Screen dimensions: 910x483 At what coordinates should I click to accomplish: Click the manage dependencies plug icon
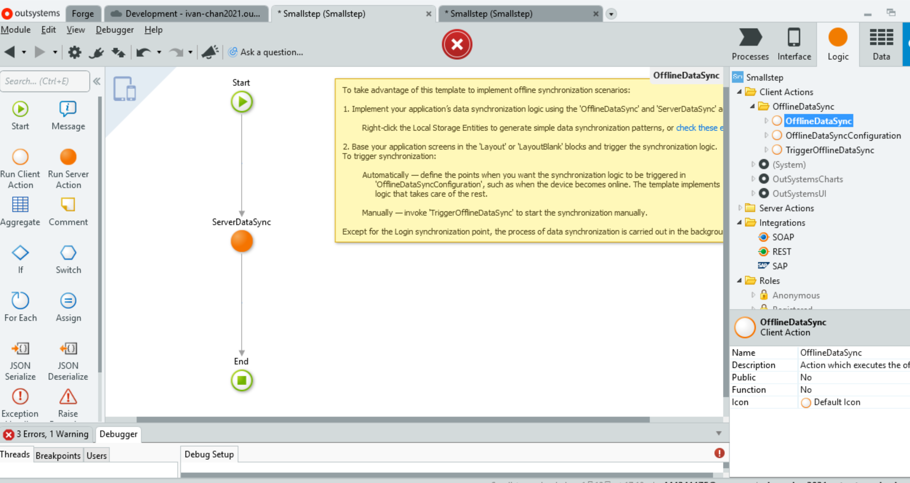96,52
